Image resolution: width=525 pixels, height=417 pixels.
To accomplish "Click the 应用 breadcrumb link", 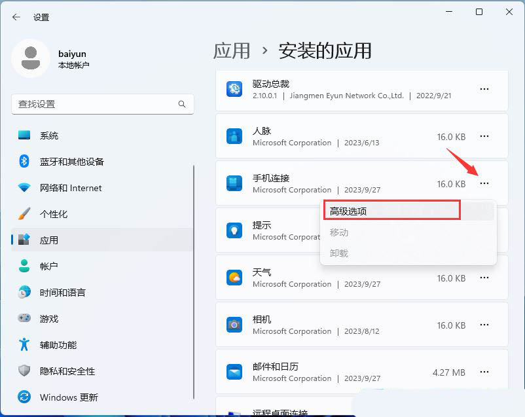I will (x=232, y=50).
